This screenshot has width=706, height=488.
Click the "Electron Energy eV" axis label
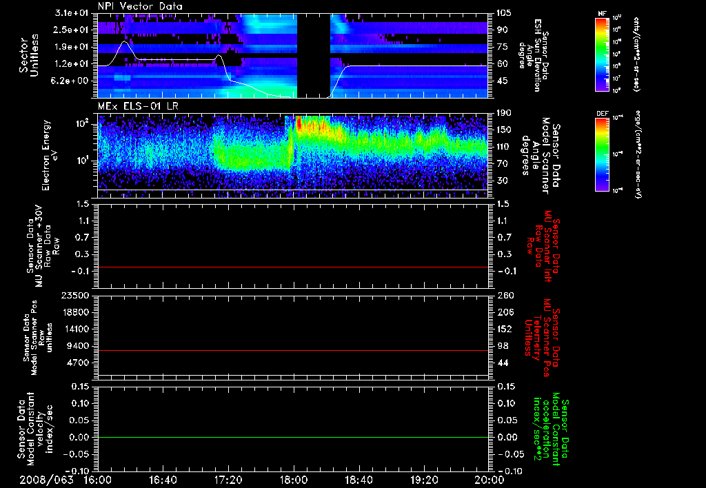(x=50, y=155)
